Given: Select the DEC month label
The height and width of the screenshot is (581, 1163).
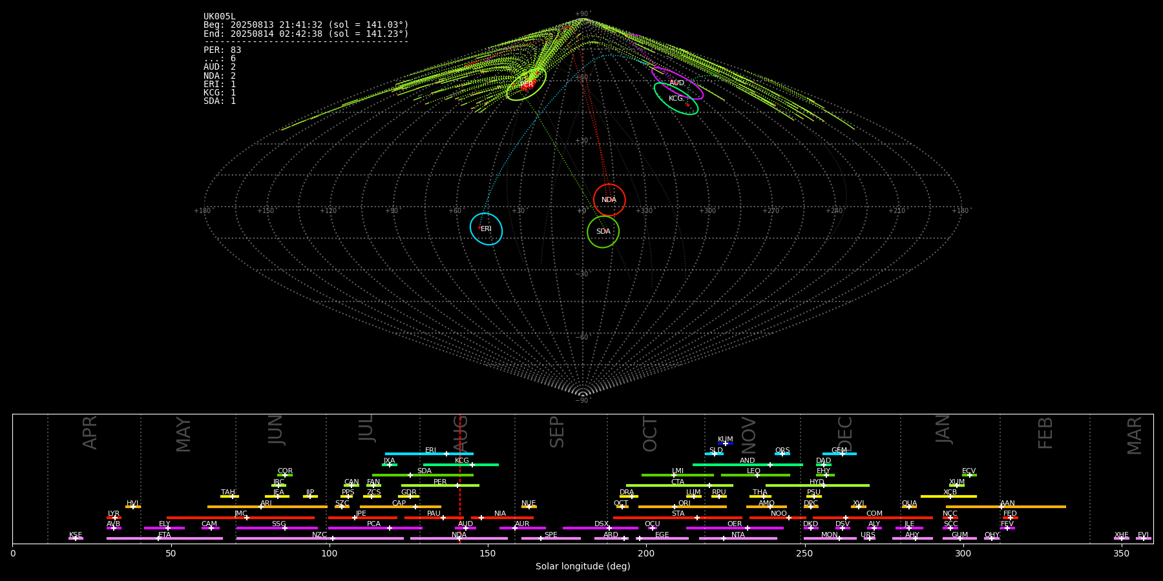Looking at the screenshot, I should 845,434.
